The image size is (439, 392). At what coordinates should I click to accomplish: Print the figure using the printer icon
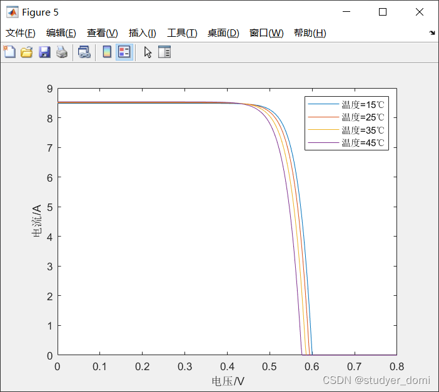point(61,52)
